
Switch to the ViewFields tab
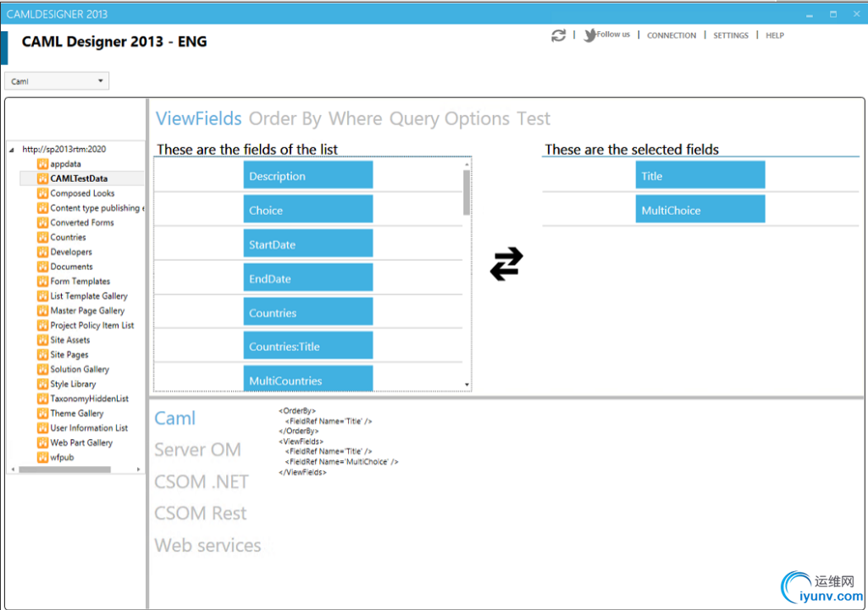pos(198,118)
